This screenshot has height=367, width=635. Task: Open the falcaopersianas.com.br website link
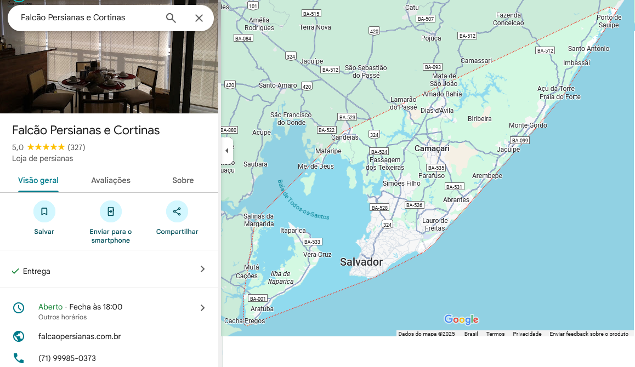[x=80, y=336]
